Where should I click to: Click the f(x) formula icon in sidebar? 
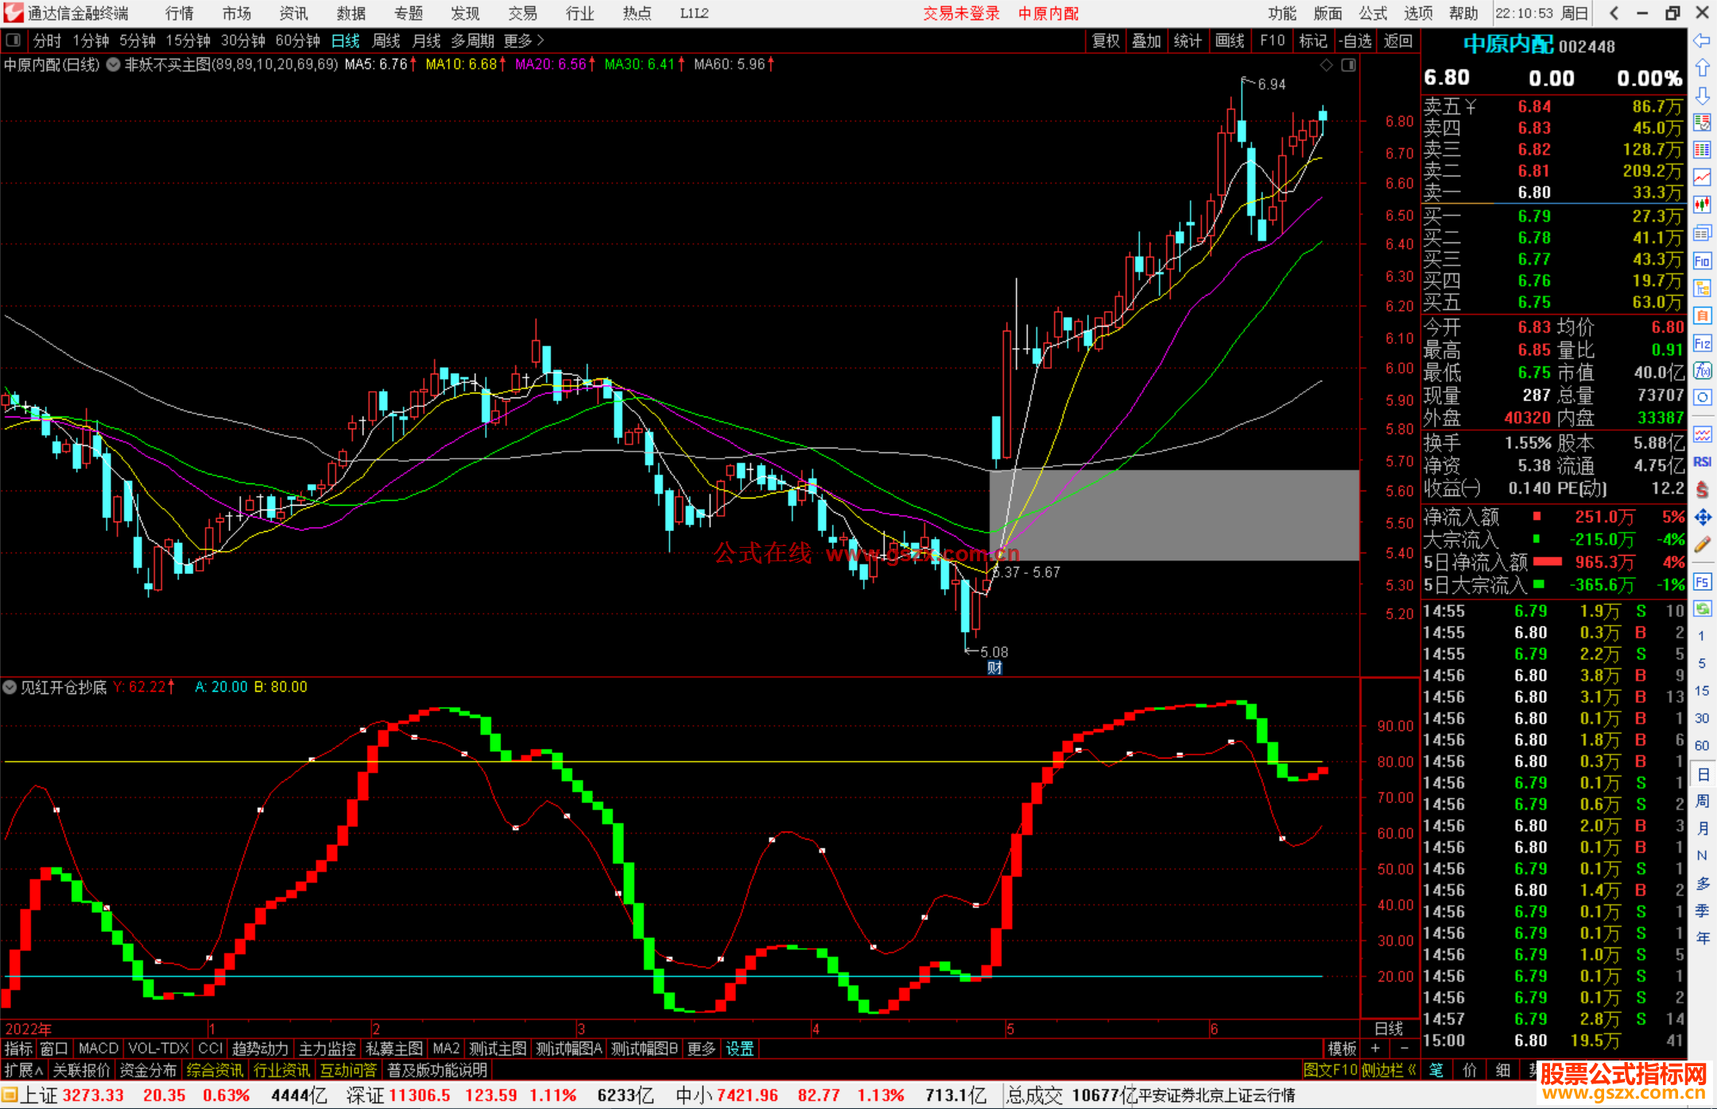[1701, 370]
